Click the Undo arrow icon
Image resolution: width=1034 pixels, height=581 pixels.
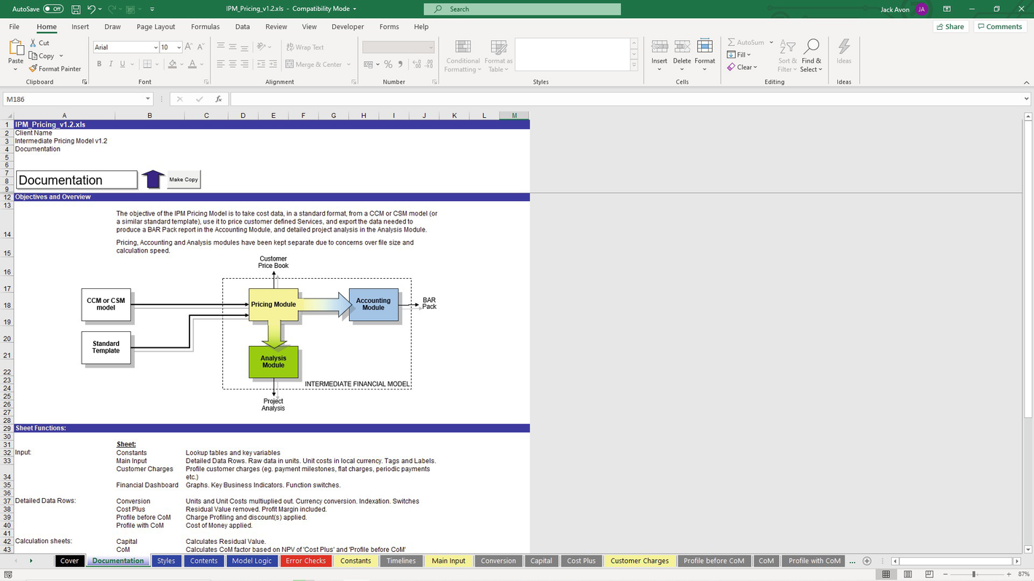pyautogui.click(x=91, y=9)
